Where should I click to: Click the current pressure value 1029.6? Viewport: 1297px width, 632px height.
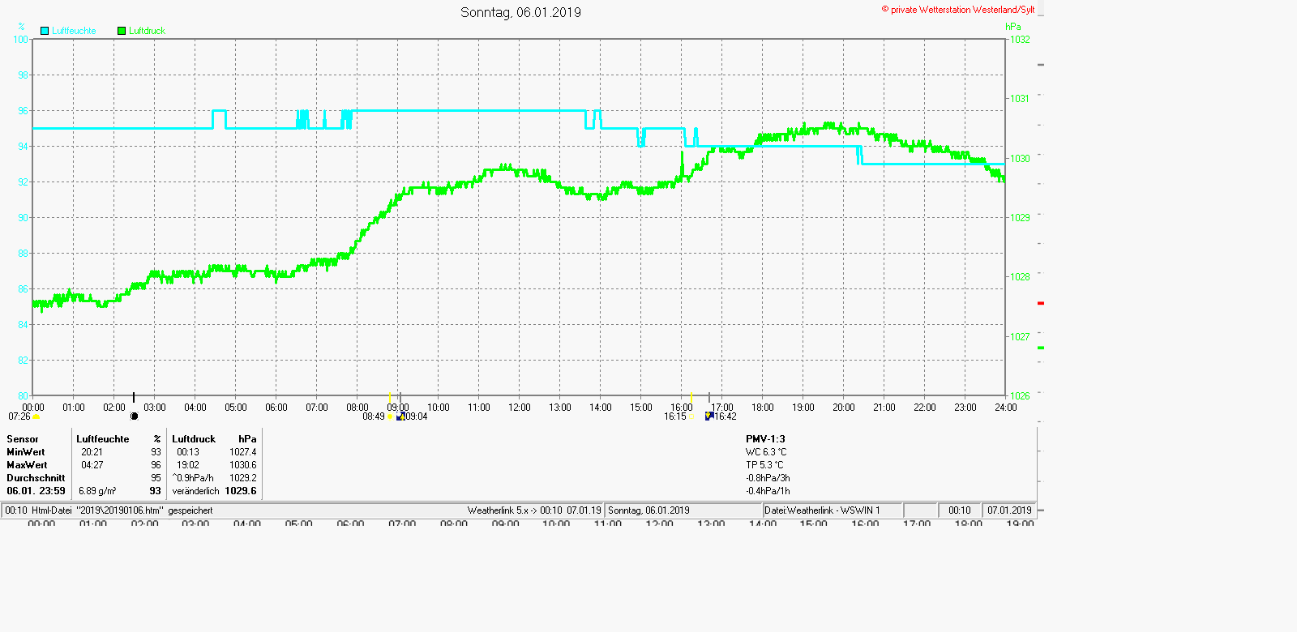[241, 491]
